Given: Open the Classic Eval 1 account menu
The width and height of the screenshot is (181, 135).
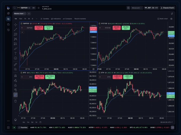Looking at the screenshot, I should click(x=167, y=8).
